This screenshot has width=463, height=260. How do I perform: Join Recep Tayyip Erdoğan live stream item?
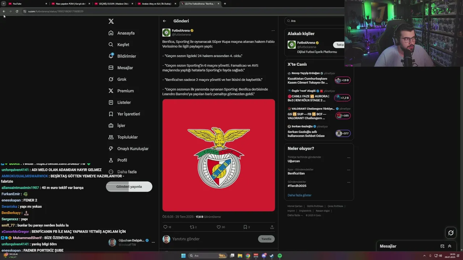click(x=319, y=78)
